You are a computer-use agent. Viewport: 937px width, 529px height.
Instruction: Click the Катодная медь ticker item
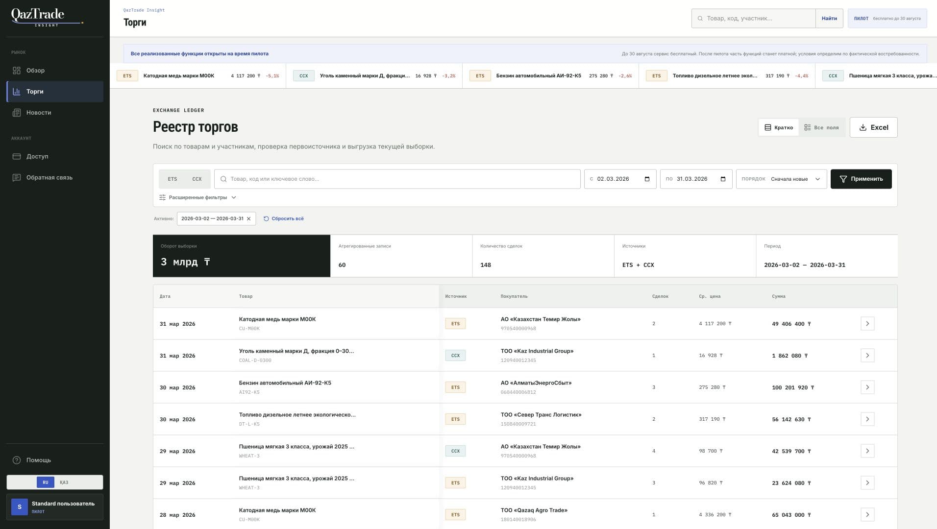198,76
